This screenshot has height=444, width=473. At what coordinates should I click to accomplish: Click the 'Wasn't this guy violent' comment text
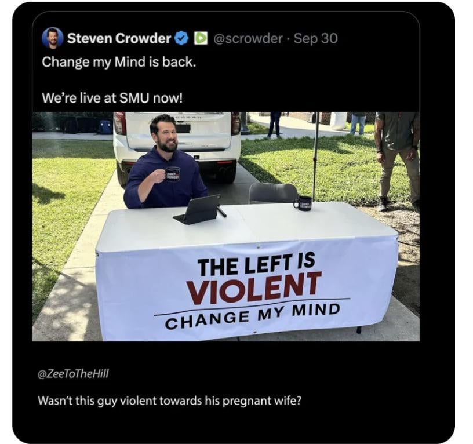pos(169,401)
